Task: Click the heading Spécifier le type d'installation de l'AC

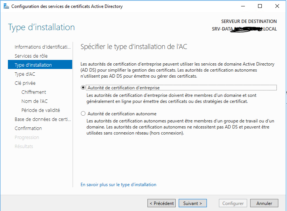Action: pos(134,47)
